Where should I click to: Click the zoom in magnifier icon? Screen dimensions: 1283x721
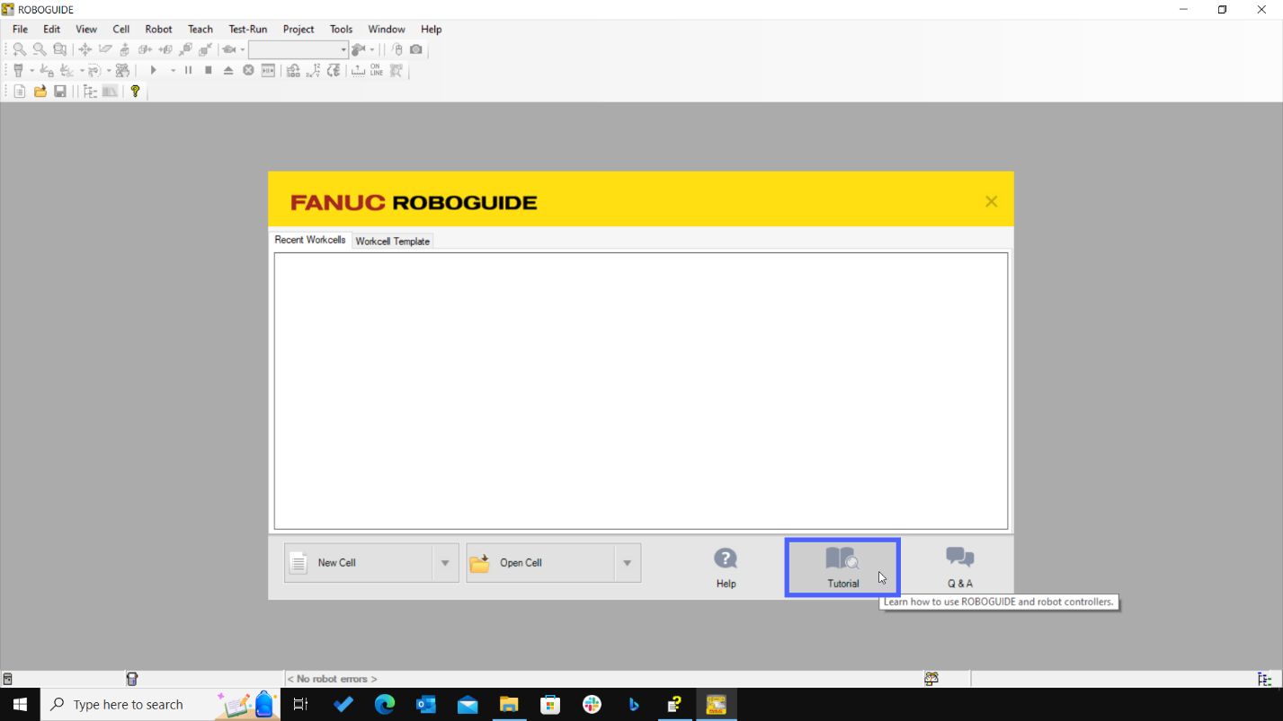(19, 49)
